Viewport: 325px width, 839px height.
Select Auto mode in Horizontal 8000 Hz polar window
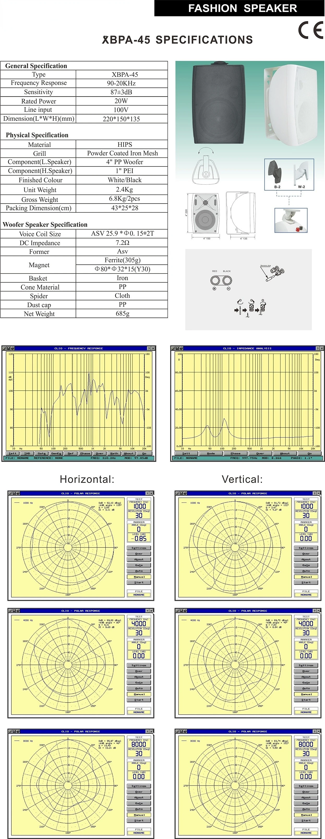point(139,809)
